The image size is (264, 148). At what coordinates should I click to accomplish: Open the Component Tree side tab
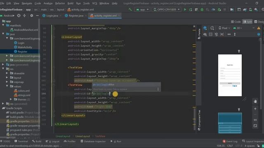coord(199,120)
